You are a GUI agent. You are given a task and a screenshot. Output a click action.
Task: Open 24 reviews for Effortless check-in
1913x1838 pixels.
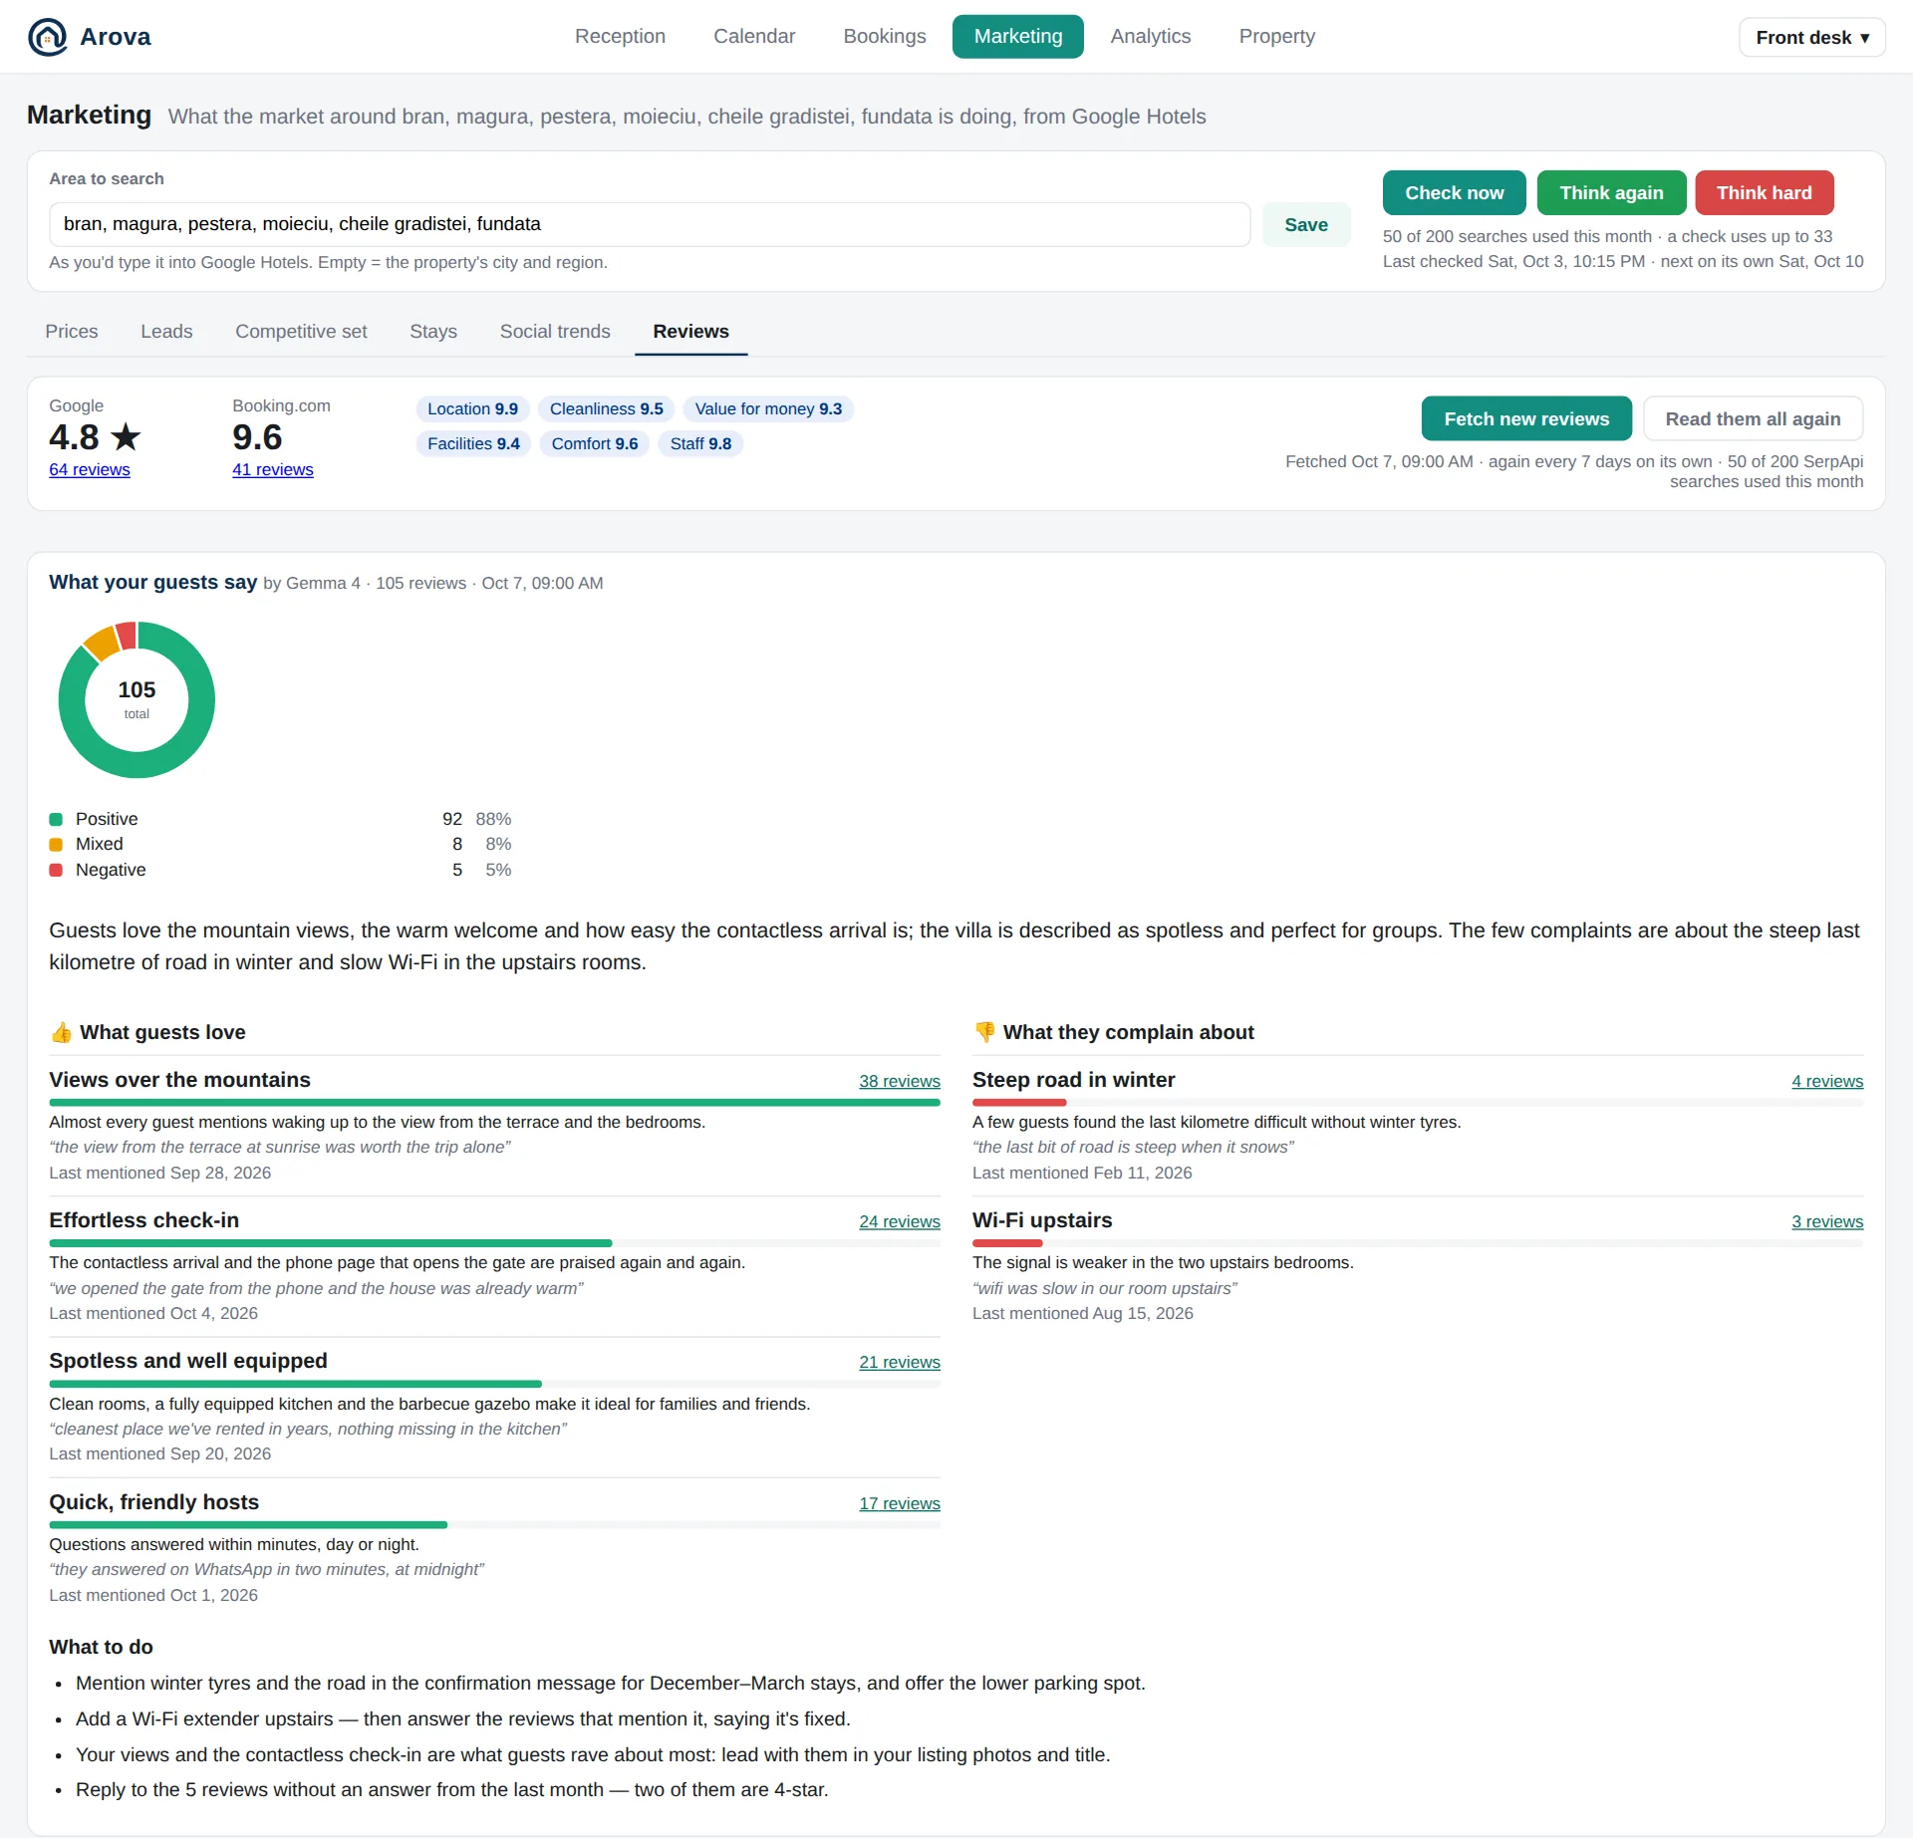point(900,1221)
